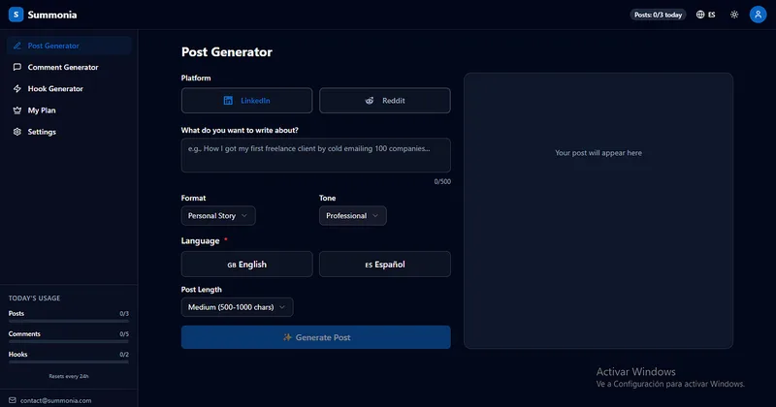Click the Post Generator page heading
The height and width of the screenshot is (407, 776).
click(x=227, y=52)
